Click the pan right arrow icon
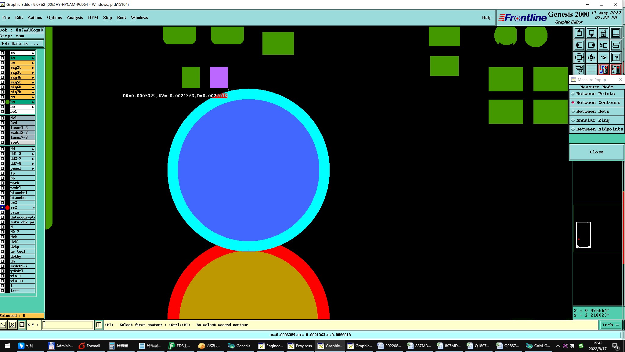Screen dimensions: 625x352 [x=591, y=45]
